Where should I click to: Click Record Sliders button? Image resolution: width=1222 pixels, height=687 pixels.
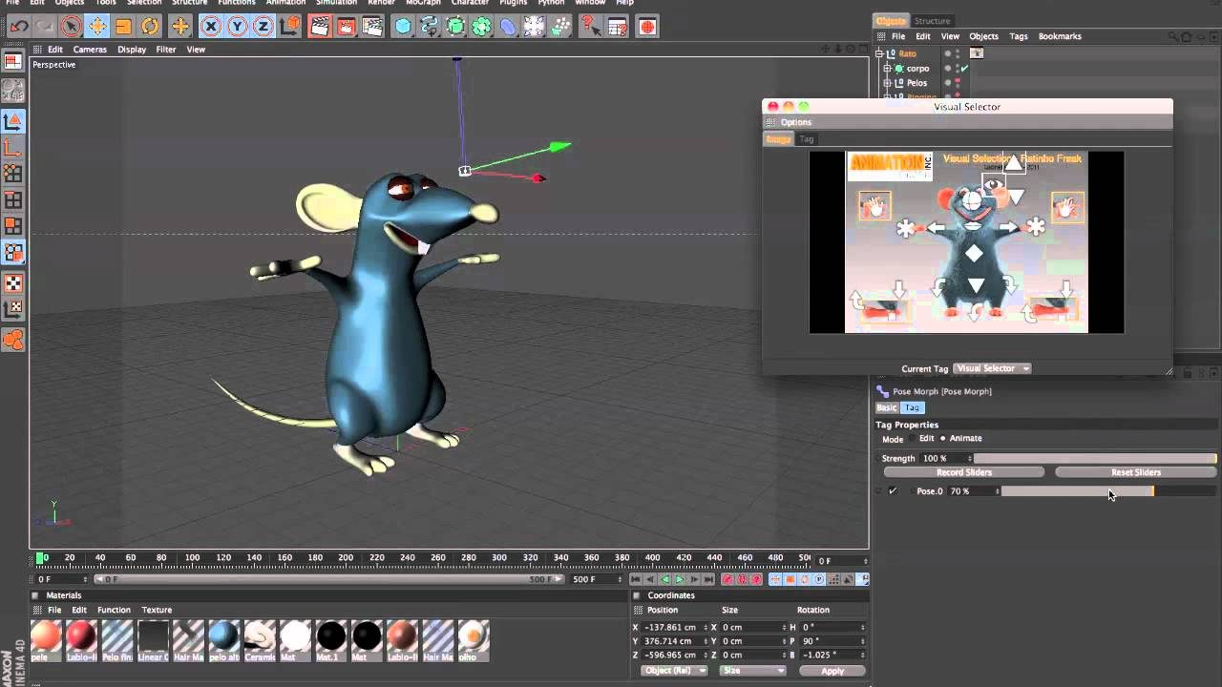click(x=964, y=472)
